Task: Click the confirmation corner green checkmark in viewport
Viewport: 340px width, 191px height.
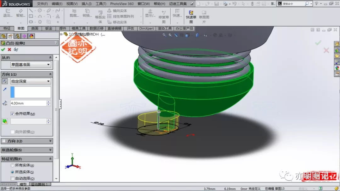Action: point(318,43)
